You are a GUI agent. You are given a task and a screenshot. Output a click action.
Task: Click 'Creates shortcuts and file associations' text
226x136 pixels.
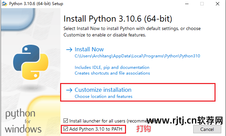point(112,73)
